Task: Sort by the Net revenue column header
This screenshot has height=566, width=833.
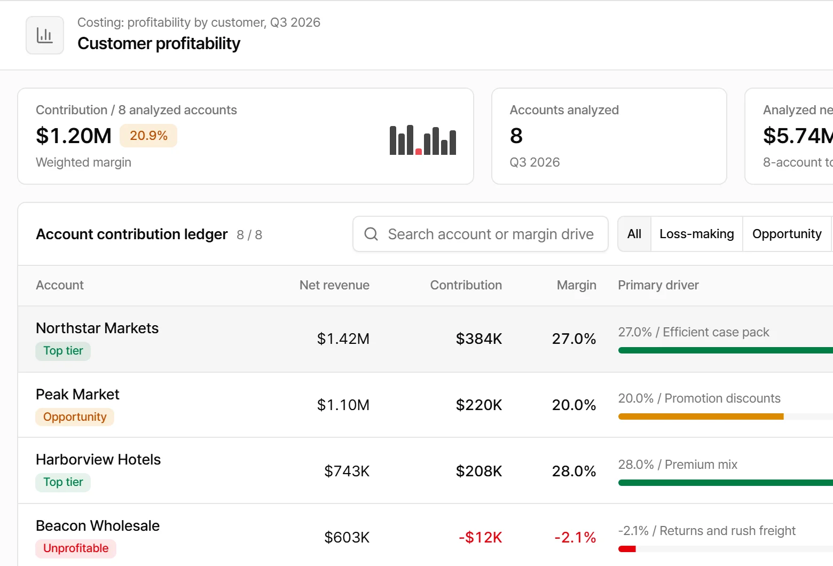Action: pos(334,285)
